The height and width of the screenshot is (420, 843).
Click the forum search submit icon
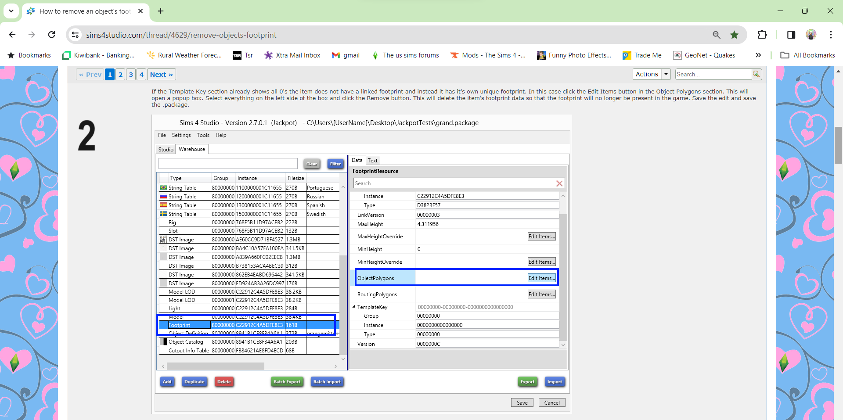pyautogui.click(x=757, y=75)
